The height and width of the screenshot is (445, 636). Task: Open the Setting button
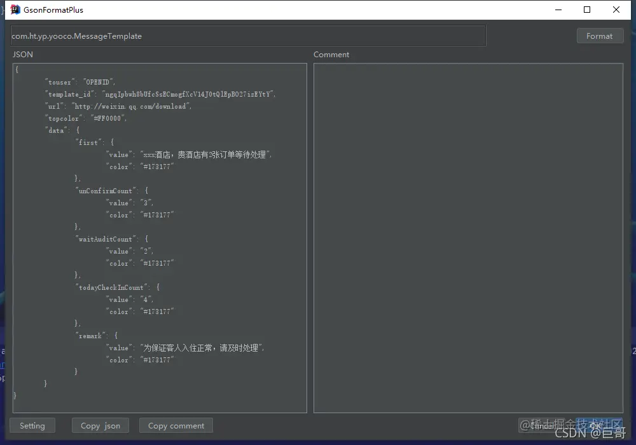coord(32,425)
